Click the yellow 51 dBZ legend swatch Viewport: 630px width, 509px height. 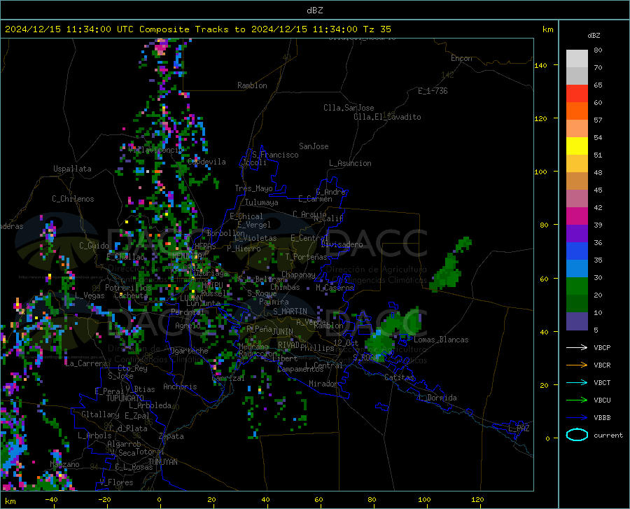coord(577,146)
